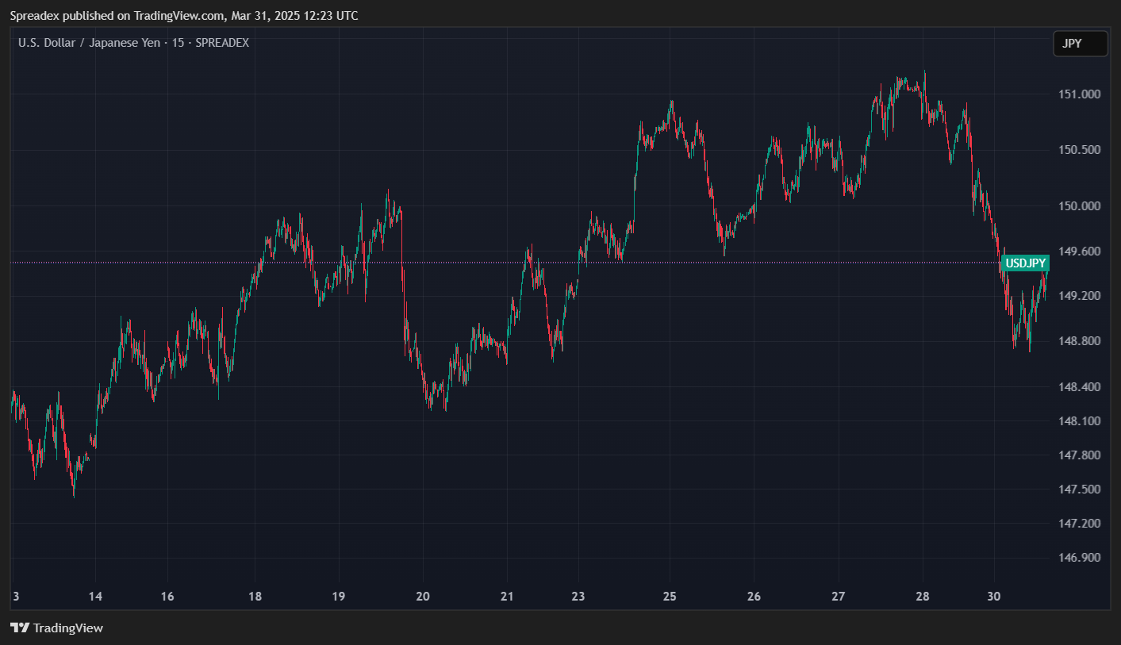Screen dimensions: 1121x645
Task: Click date label 18 on time axis
Action: tap(255, 597)
